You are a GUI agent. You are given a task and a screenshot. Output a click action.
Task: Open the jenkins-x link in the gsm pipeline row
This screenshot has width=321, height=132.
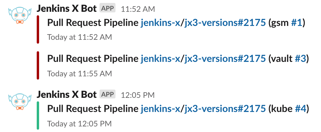[x=160, y=23]
